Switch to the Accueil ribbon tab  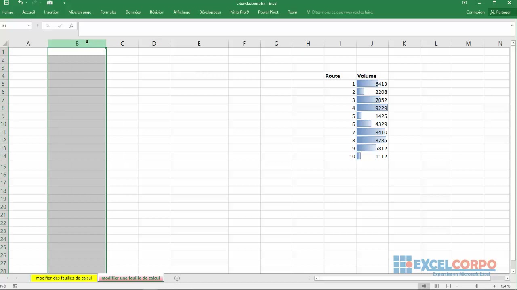pyautogui.click(x=29, y=12)
